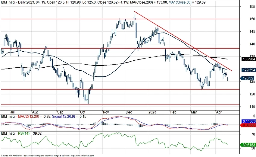Select the Aug label on time axis
The height and width of the screenshot is (157, 256).
pyautogui.click(x=35, y=112)
